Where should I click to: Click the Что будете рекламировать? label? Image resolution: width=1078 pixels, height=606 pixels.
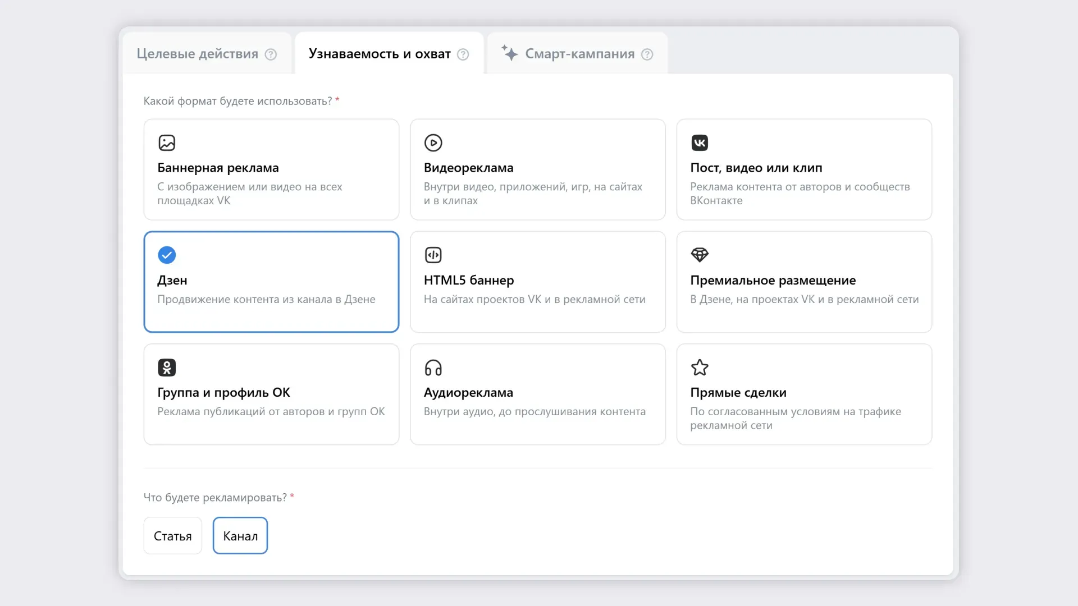(x=215, y=497)
